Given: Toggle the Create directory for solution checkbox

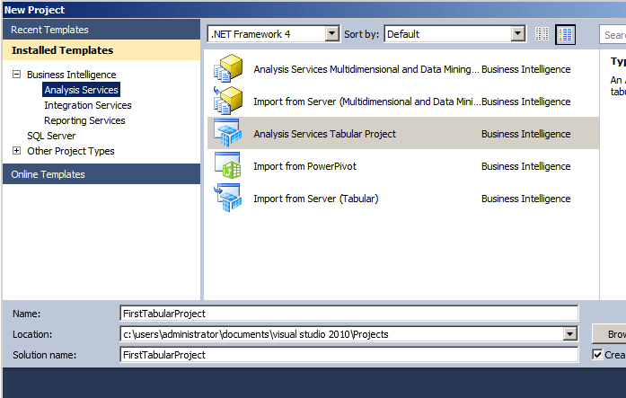Looking at the screenshot, I should (597, 355).
